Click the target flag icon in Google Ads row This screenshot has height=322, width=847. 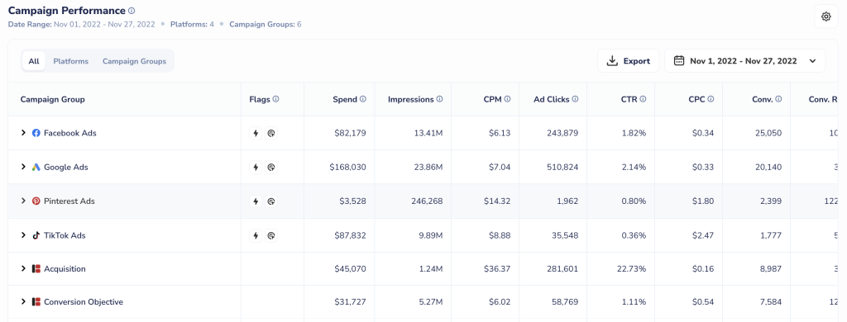(271, 168)
